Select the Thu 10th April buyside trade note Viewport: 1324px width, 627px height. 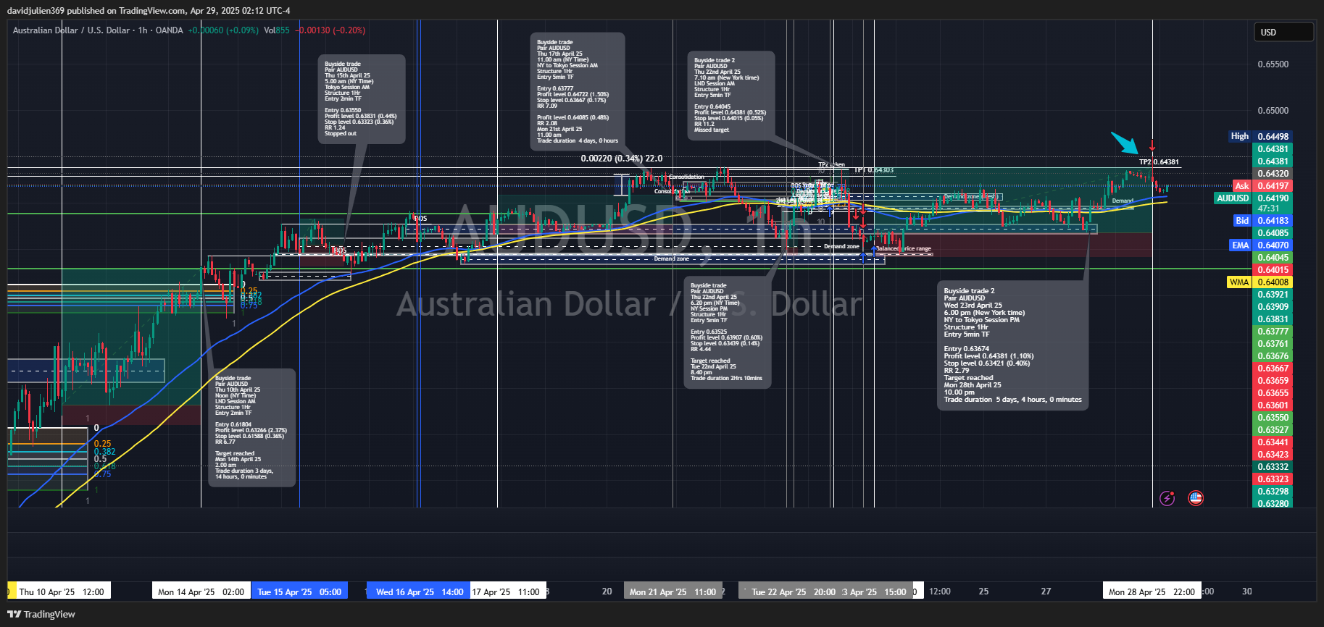tap(251, 428)
